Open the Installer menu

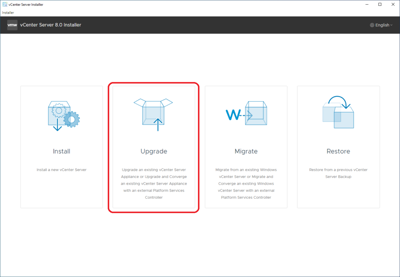8,13
